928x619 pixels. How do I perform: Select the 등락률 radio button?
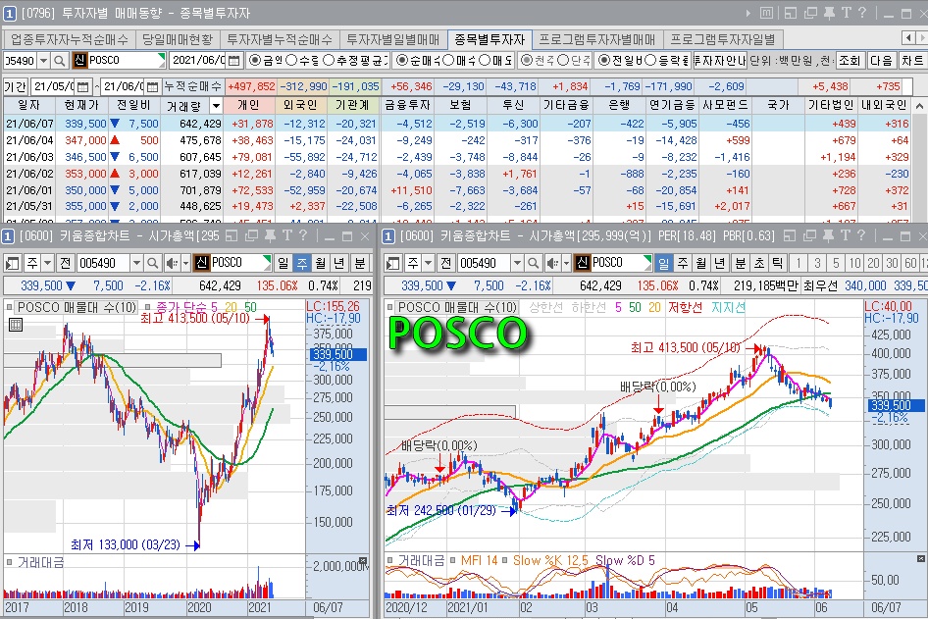pyautogui.click(x=650, y=61)
